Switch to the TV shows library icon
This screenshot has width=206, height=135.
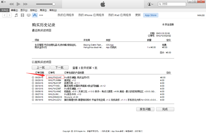[29, 15]
